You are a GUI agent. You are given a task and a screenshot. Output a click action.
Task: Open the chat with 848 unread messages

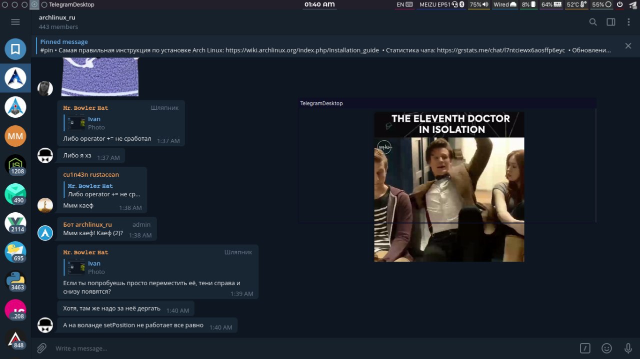15,339
